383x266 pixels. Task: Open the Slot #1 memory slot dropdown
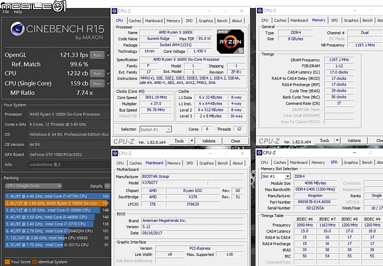[x=276, y=176]
